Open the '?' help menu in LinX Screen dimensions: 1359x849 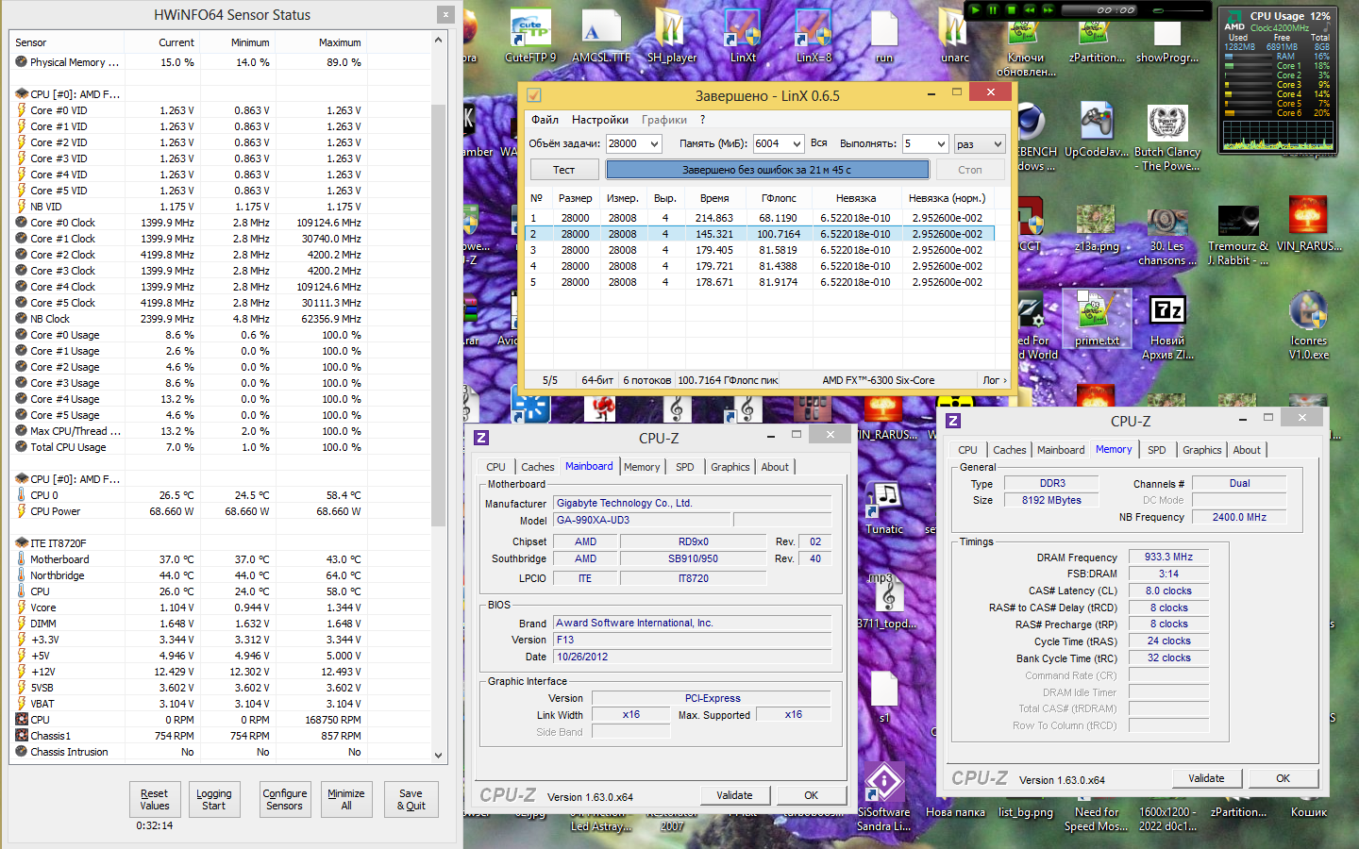[702, 120]
